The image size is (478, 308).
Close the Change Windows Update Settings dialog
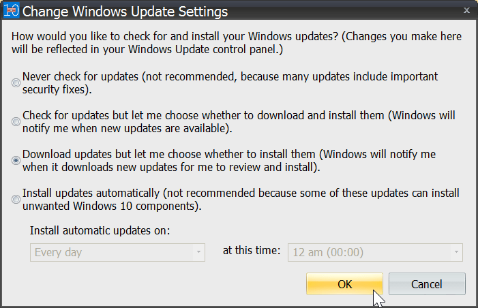point(466,10)
